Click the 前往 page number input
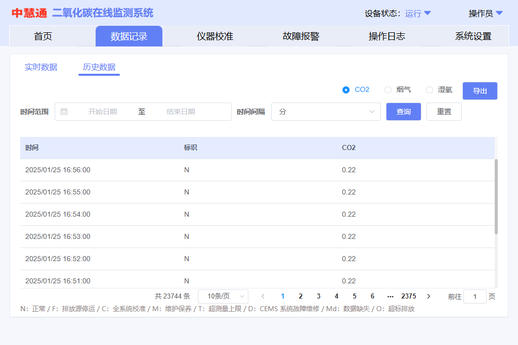 pyautogui.click(x=474, y=297)
